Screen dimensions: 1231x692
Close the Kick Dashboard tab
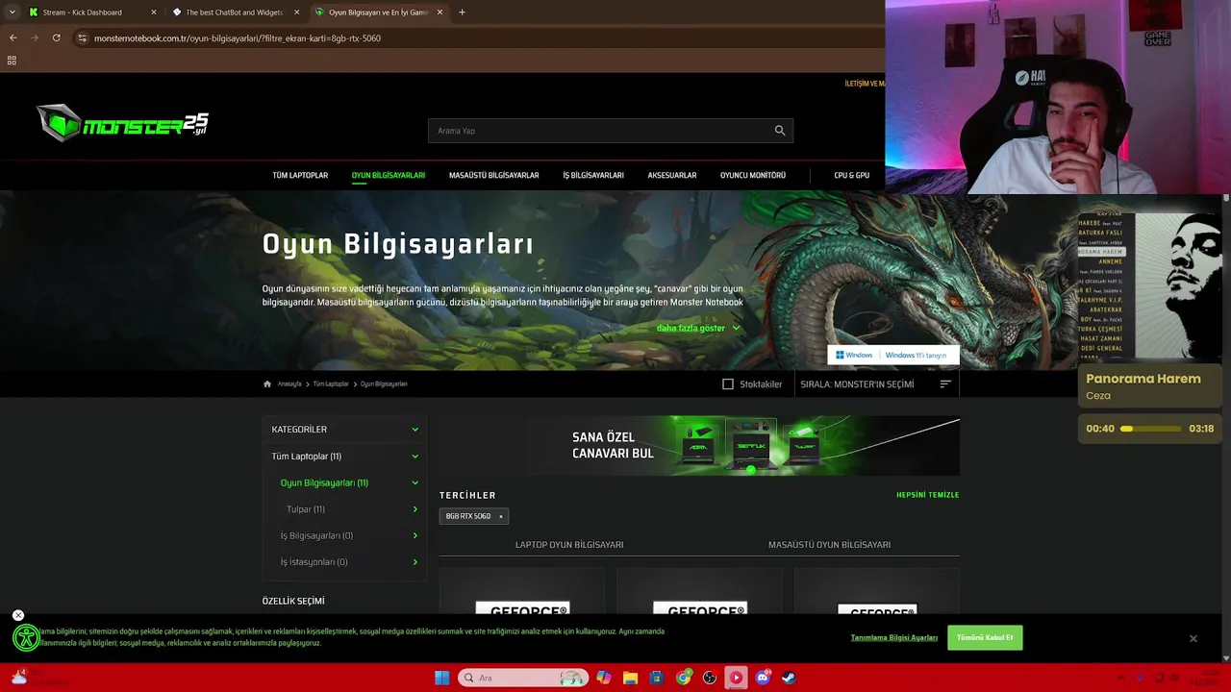(153, 12)
